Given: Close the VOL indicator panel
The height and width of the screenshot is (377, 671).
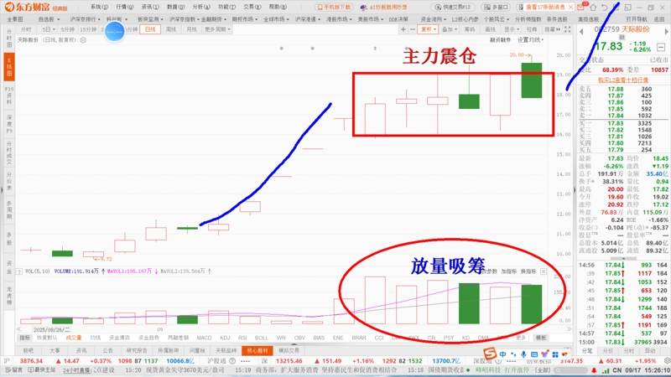Looking at the screenshot, I should coord(543,271).
